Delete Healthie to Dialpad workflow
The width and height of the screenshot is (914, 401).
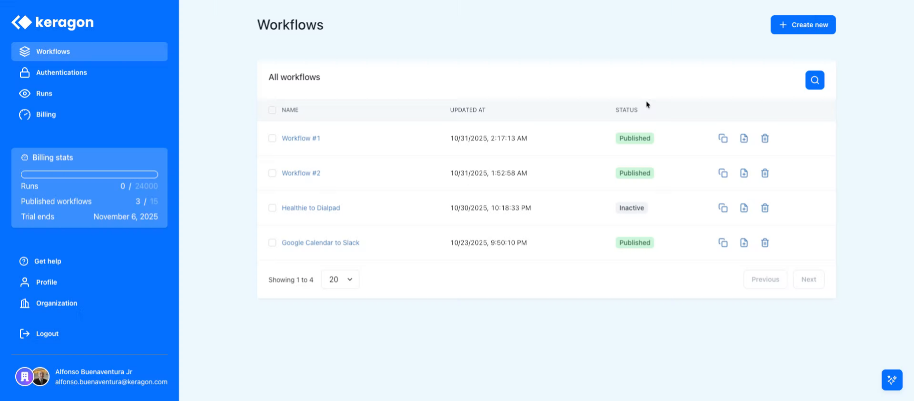[765, 208]
